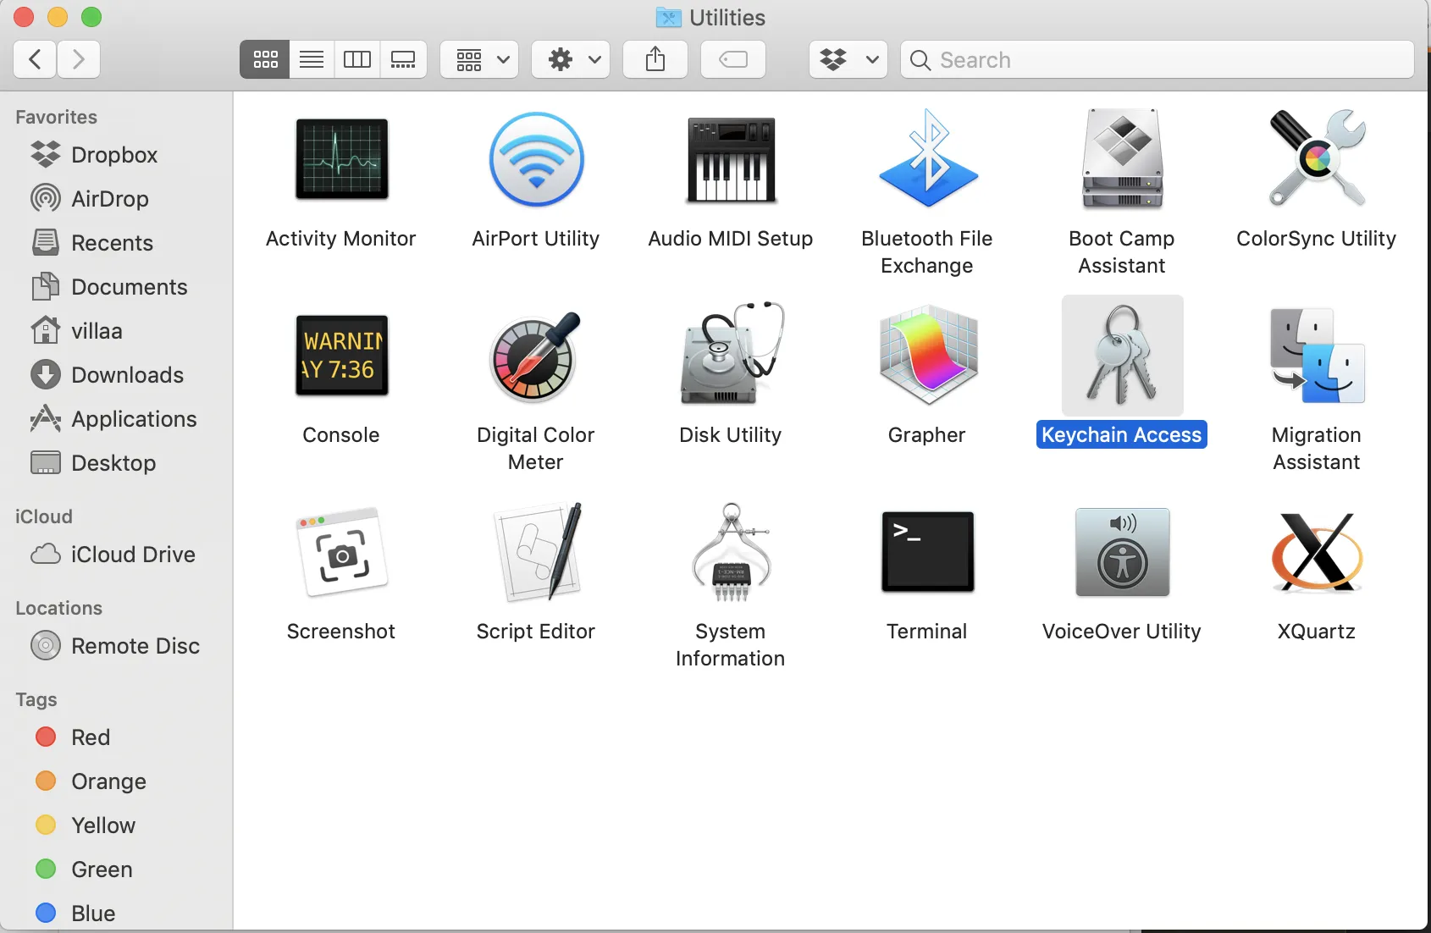The image size is (1431, 933).
Task: Open Downloads from the sidebar
Action: tap(116, 375)
